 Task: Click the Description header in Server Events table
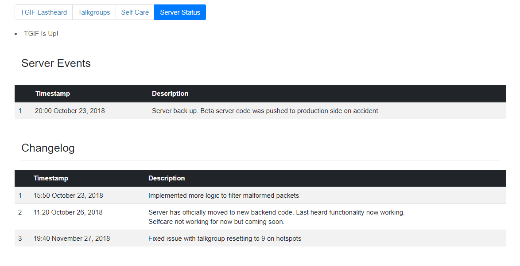[x=170, y=94]
